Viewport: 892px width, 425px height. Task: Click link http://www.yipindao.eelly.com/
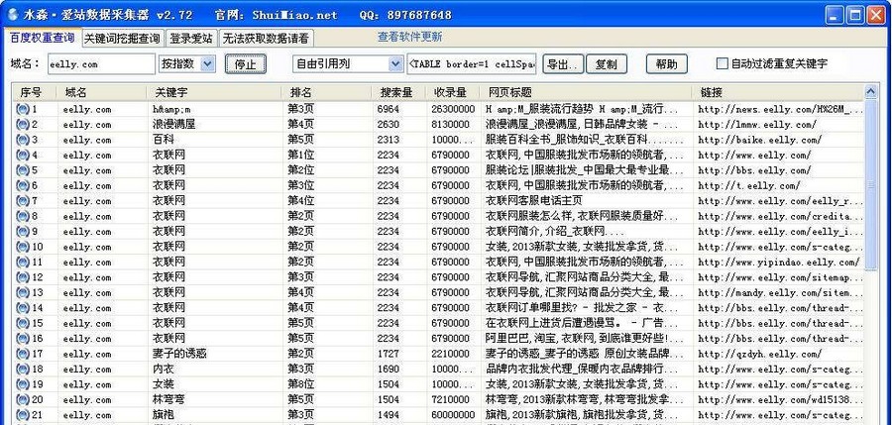pyautogui.click(x=779, y=263)
